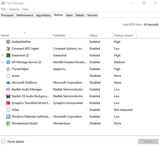Collapse view with Fewer details arrow
160x146 pixels.
point(3,141)
